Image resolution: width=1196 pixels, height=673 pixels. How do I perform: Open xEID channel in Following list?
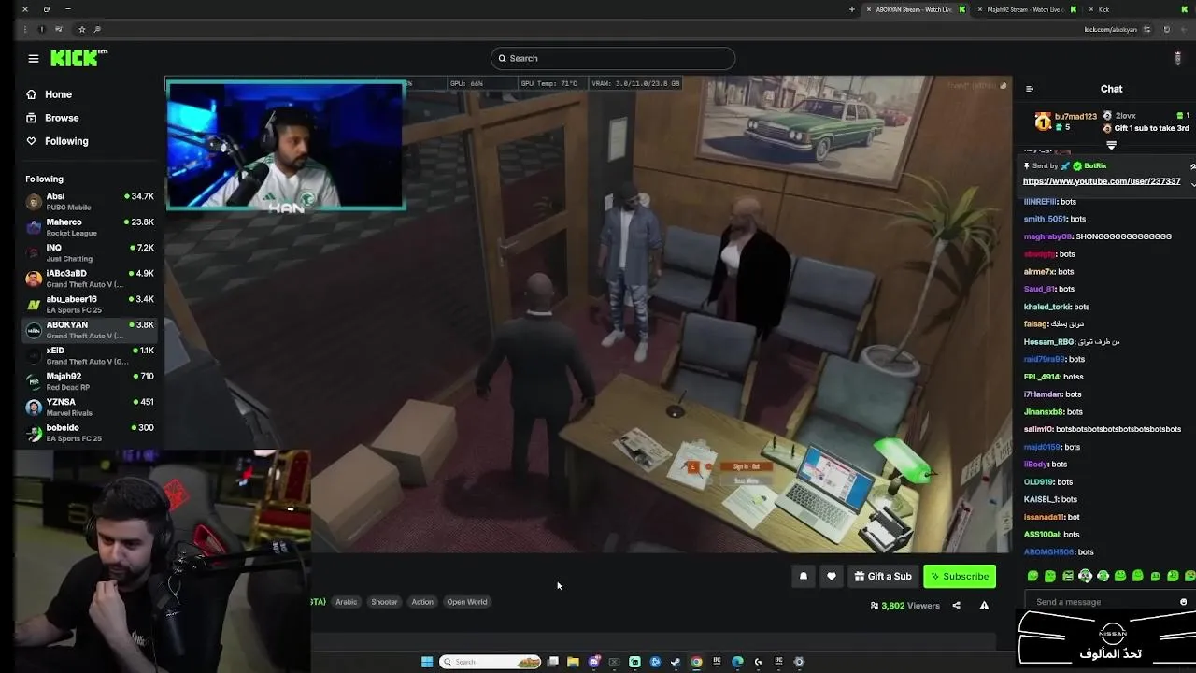click(x=90, y=355)
